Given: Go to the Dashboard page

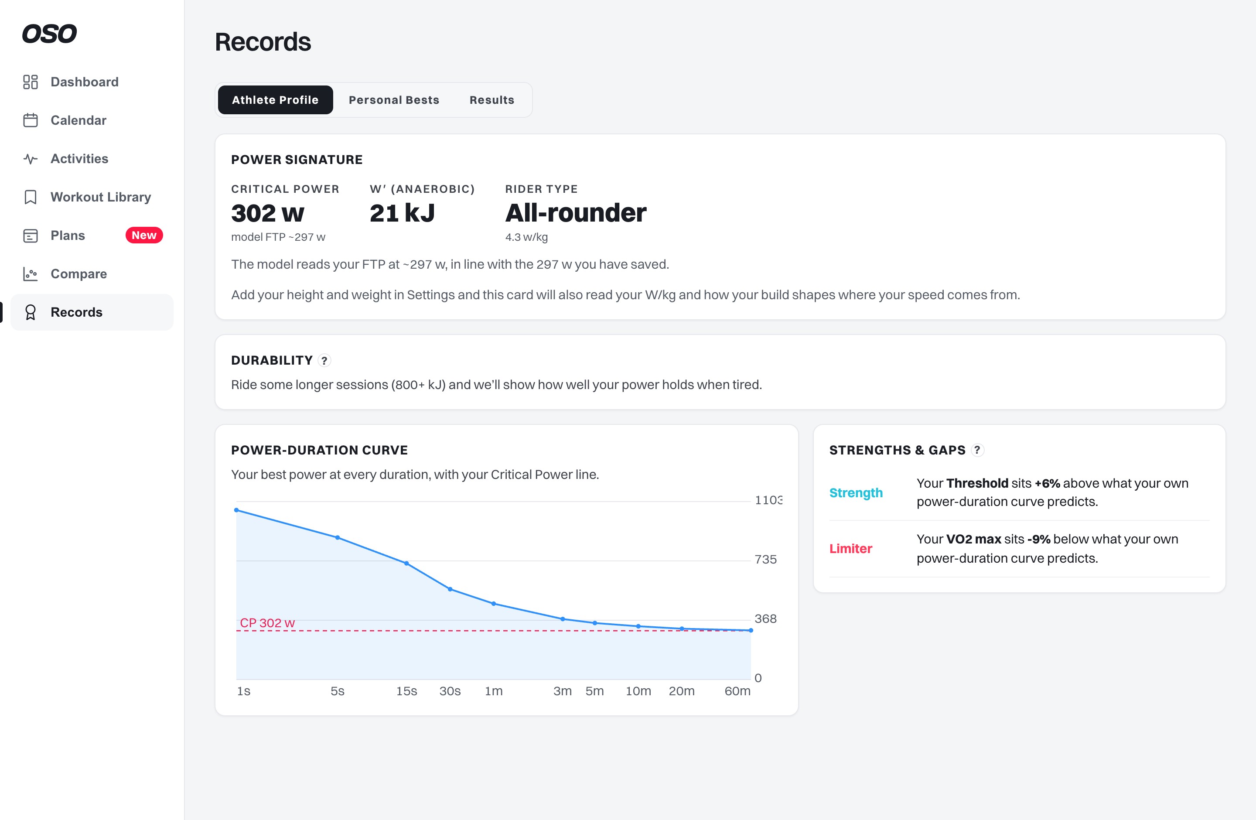Looking at the screenshot, I should point(92,82).
